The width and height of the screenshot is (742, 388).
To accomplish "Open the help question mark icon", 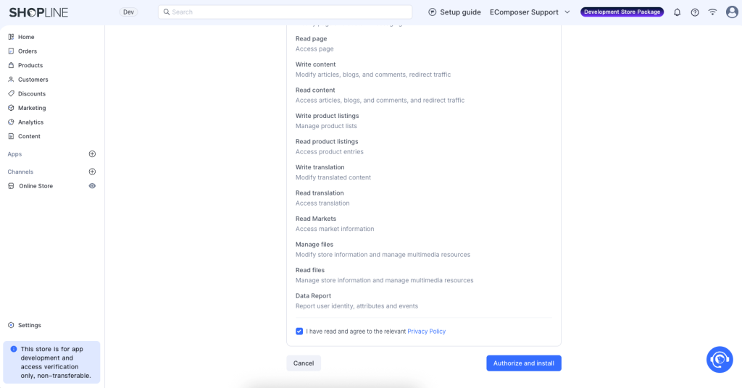I will [695, 12].
